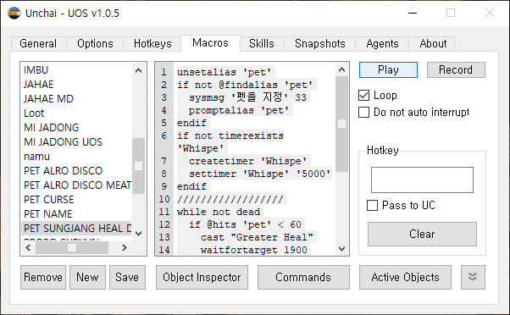Image resolution: width=510 pixels, height=315 pixels.
Task: Click code line createtimer 'Whispe'
Action: point(247,161)
